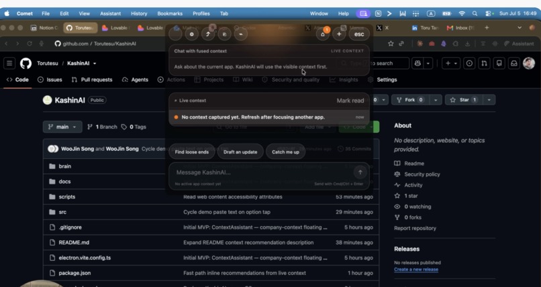This screenshot has height=287, width=541.
Task: Open the browser tab list chevron
Action: (520, 27)
